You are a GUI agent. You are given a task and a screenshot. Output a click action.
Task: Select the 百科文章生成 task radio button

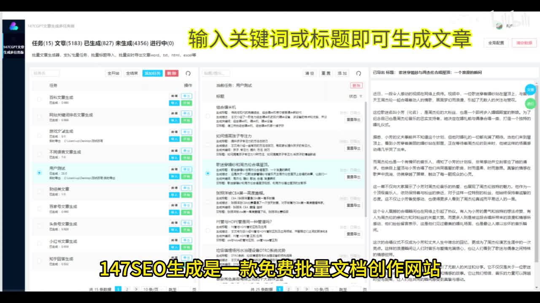pyautogui.click(x=39, y=99)
